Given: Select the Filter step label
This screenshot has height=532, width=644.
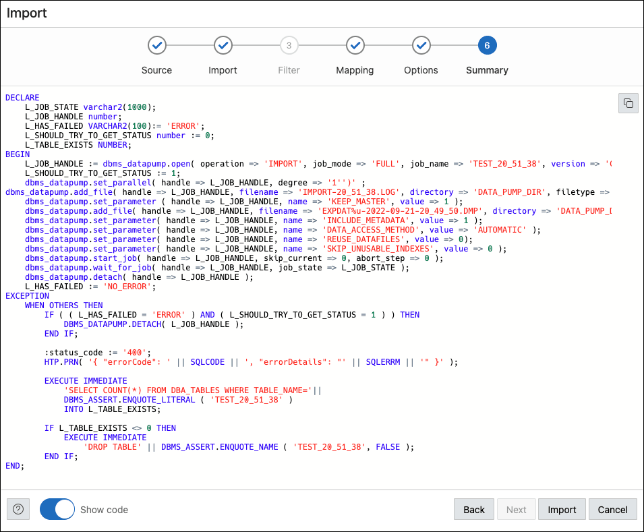Looking at the screenshot, I should pyautogui.click(x=289, y=70).
